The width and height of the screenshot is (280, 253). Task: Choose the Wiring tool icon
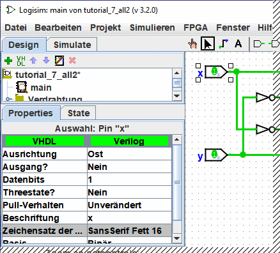[223, 44]
